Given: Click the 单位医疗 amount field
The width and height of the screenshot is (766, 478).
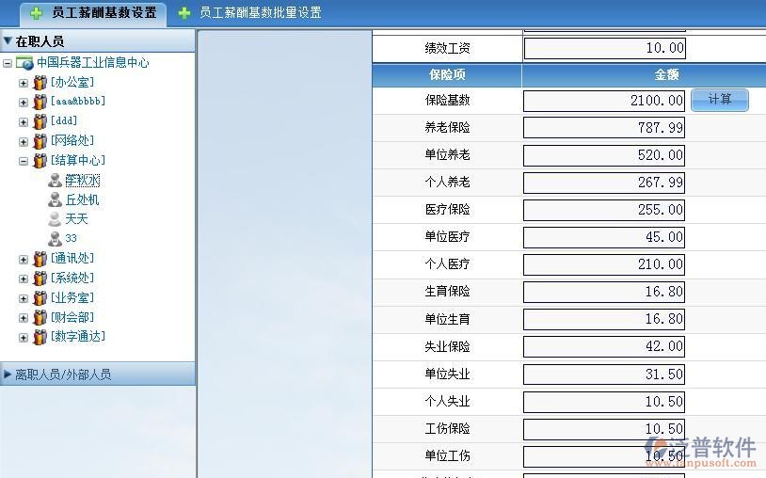Looking at the screenshot, I should point(604,237).
